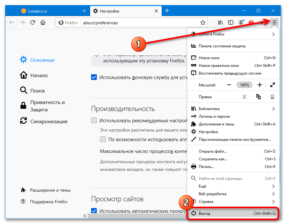Viewport: 286px width, 224px height.
Task: Select Сохранить как... menu item
Action: tap(233, 159)
